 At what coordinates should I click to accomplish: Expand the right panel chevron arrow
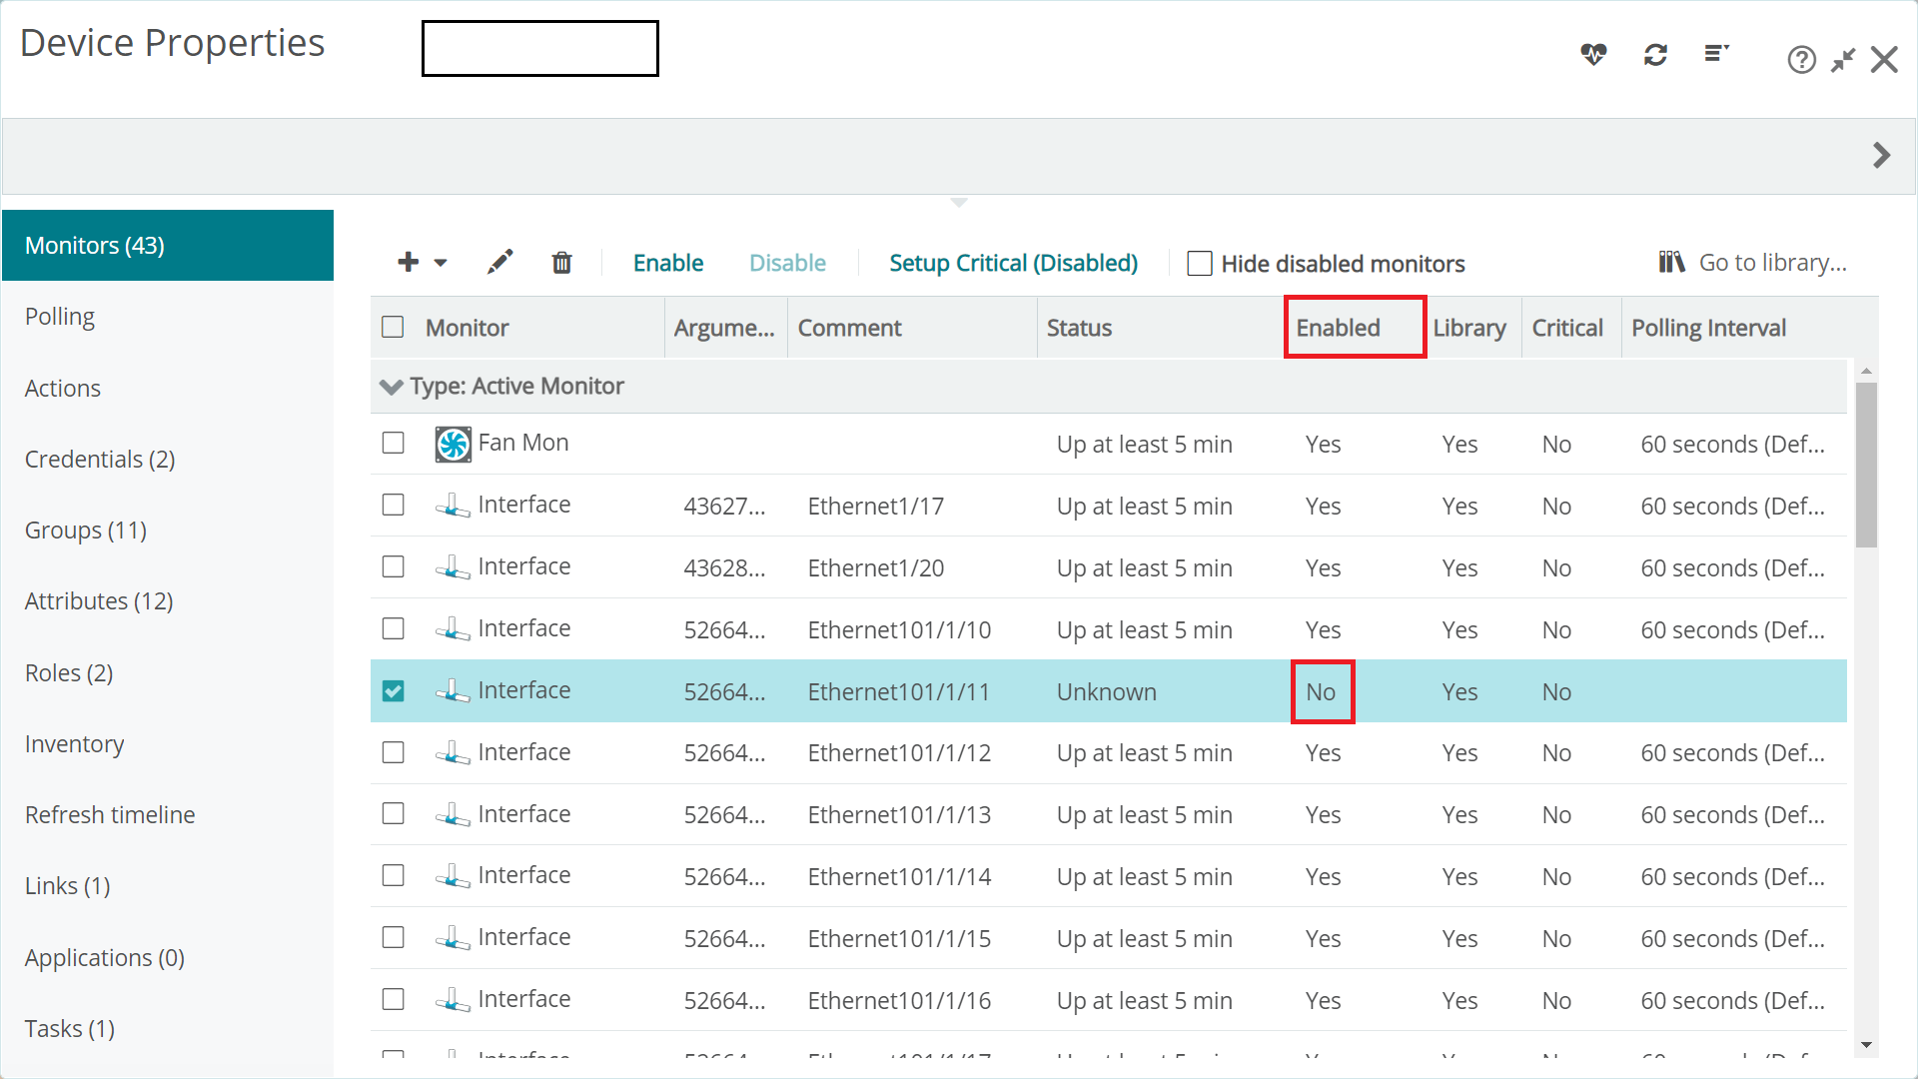[x=1882, y=156]
